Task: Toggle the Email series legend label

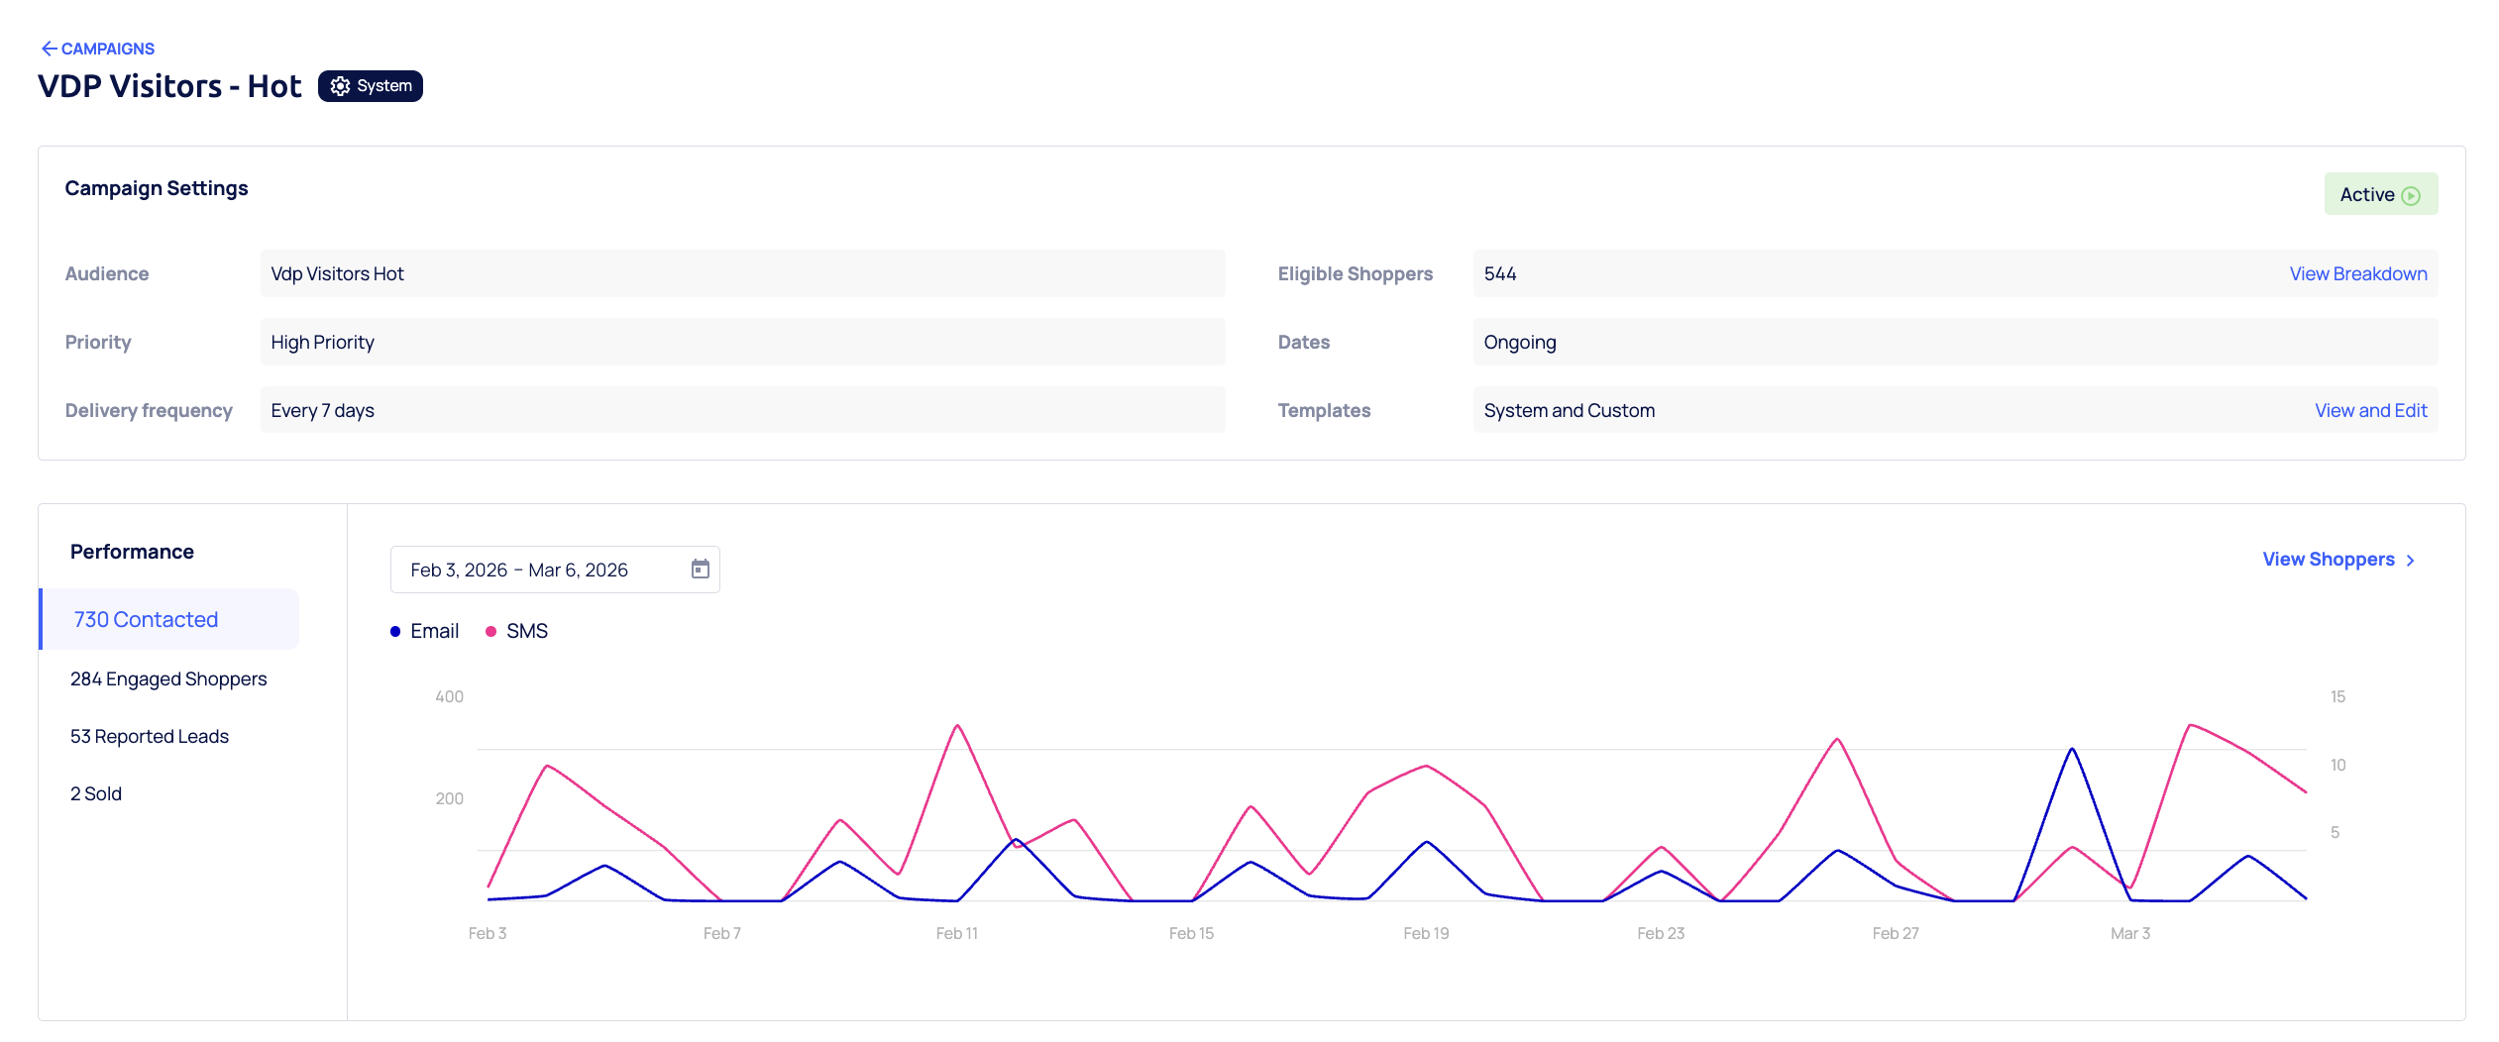Action: click(x=434, y=632)
